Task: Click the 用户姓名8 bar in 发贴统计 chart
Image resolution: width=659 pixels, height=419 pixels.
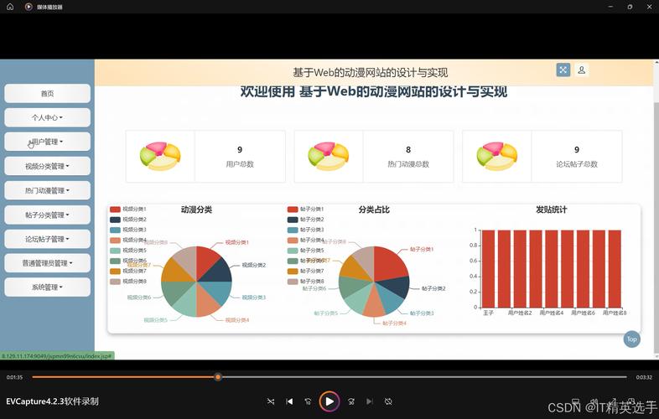Action: point(615,268)
